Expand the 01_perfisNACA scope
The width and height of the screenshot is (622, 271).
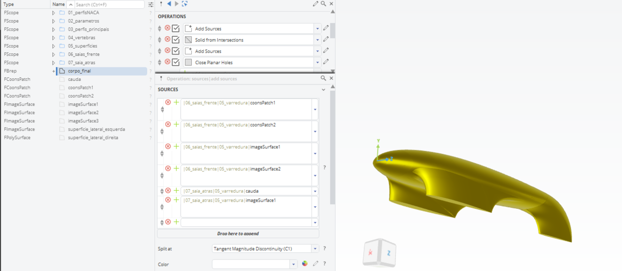click(x=53, y=12)
